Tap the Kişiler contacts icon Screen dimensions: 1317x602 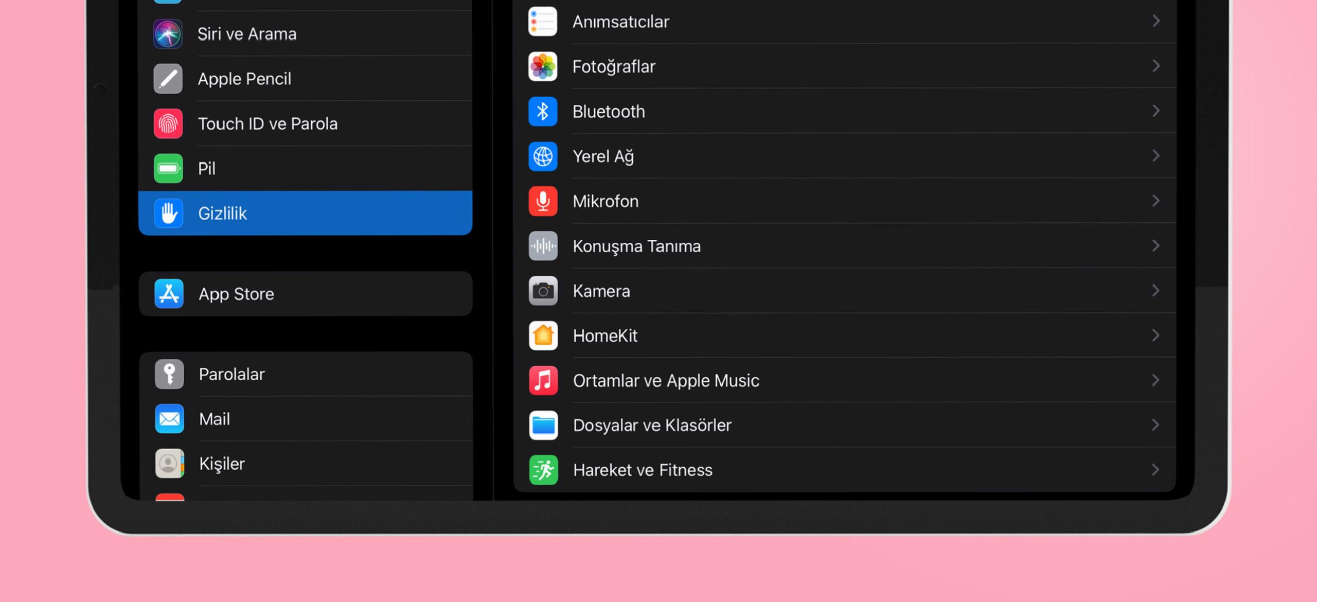[169, 464]
